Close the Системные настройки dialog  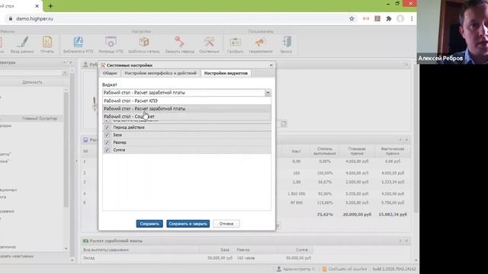click(271, 65)
